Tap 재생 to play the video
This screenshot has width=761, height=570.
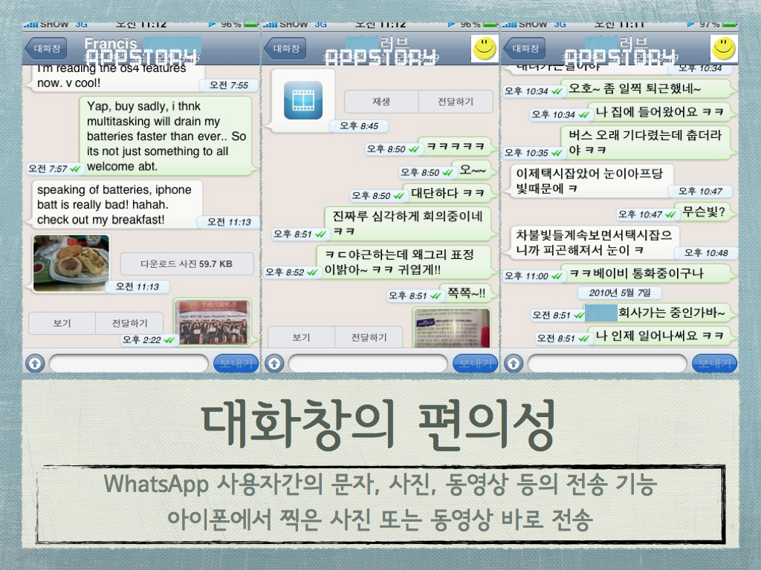point(381,101)
